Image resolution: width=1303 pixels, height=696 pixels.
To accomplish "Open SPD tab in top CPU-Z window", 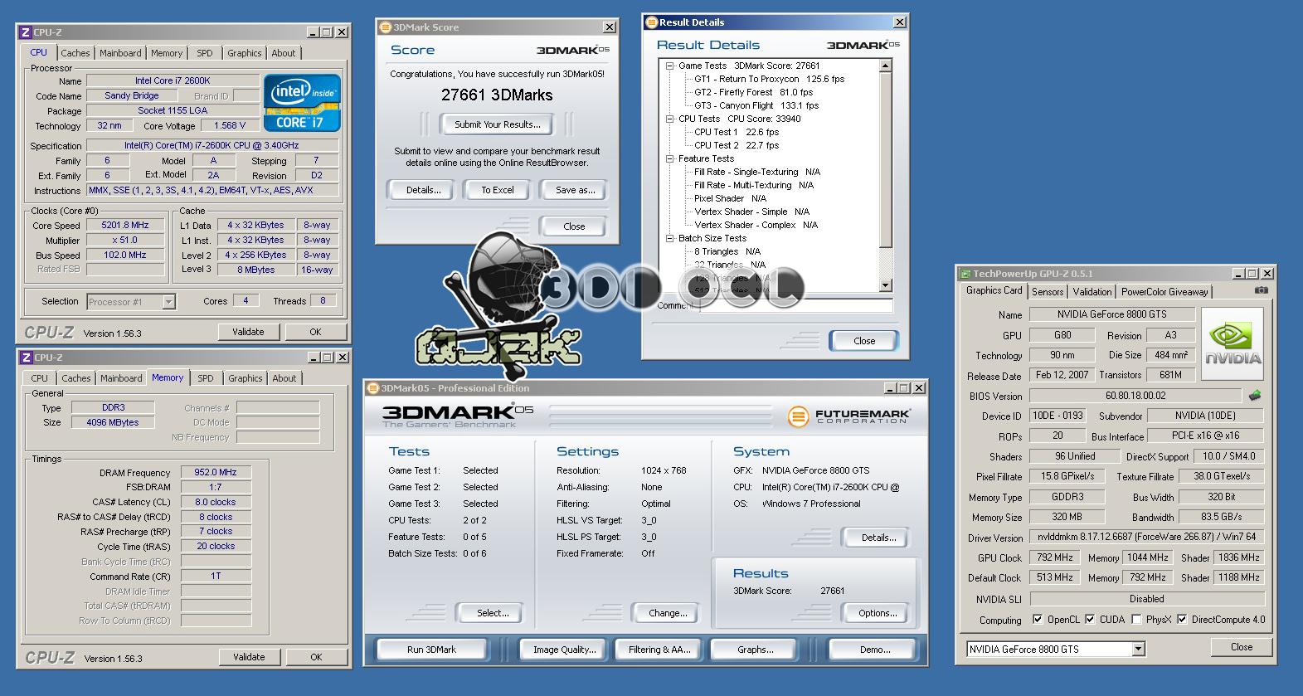I will 205,53.
